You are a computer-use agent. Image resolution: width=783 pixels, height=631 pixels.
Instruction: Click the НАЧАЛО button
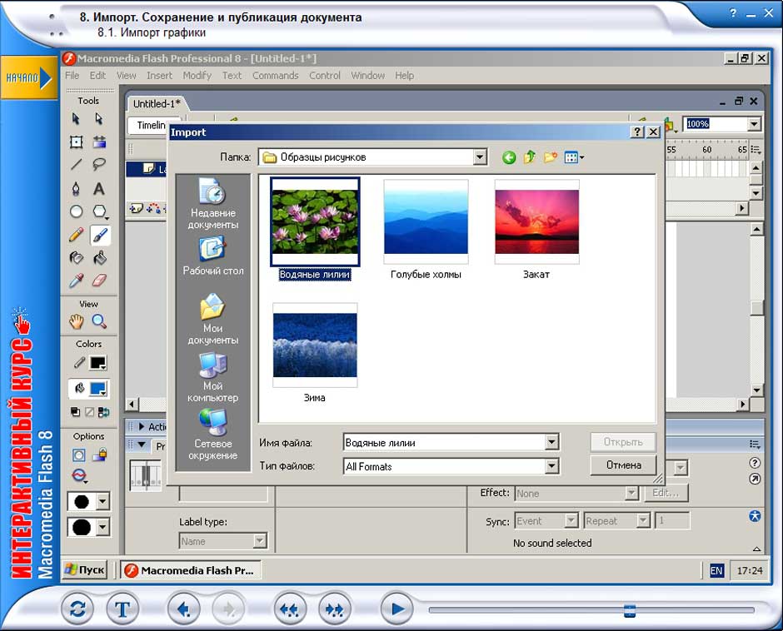(28, 78)
